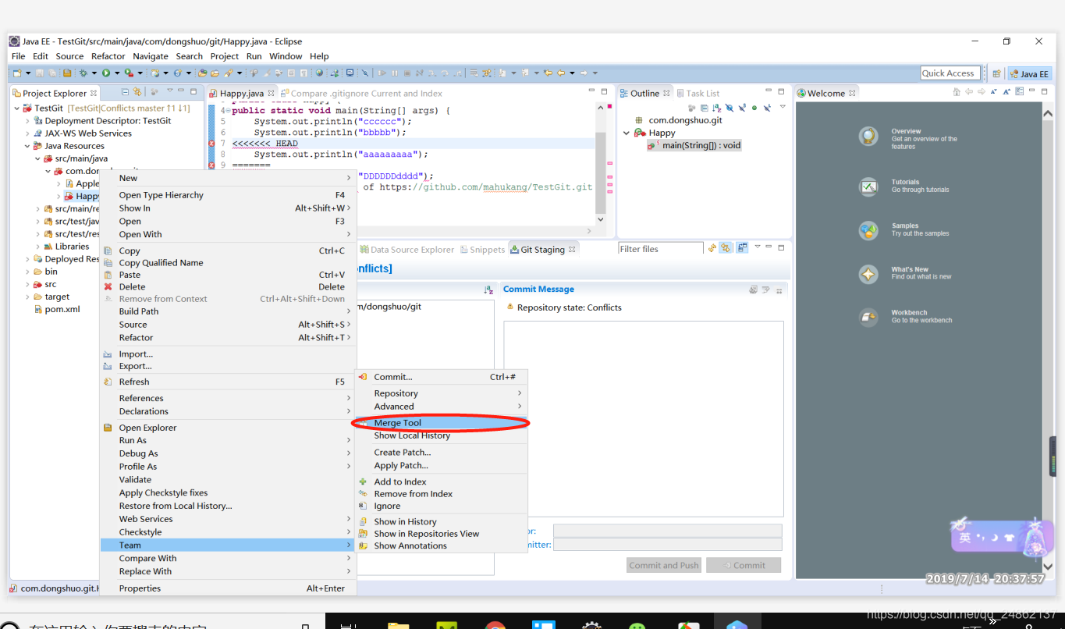The image size is (1065, 629).
Task: Click in the Quick Access field
Action: point(950,73)
